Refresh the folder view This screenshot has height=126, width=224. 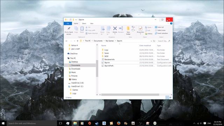tap(154, 41)
